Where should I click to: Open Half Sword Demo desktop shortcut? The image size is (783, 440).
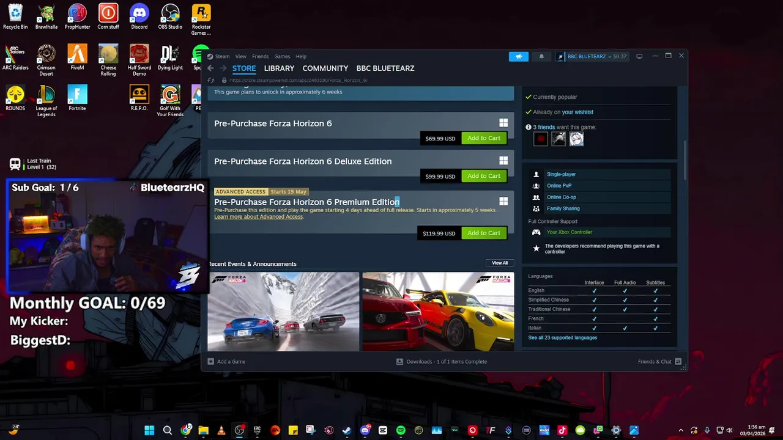coord(139,61)
